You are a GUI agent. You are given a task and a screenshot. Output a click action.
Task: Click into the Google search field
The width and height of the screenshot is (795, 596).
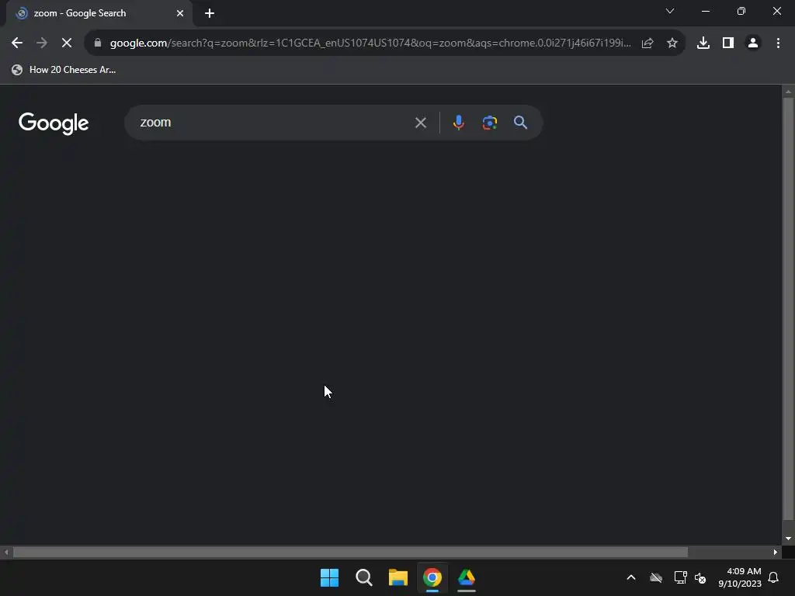coord(274,123)
